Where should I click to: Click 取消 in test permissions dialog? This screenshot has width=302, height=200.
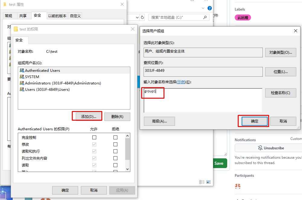(94, 190)
